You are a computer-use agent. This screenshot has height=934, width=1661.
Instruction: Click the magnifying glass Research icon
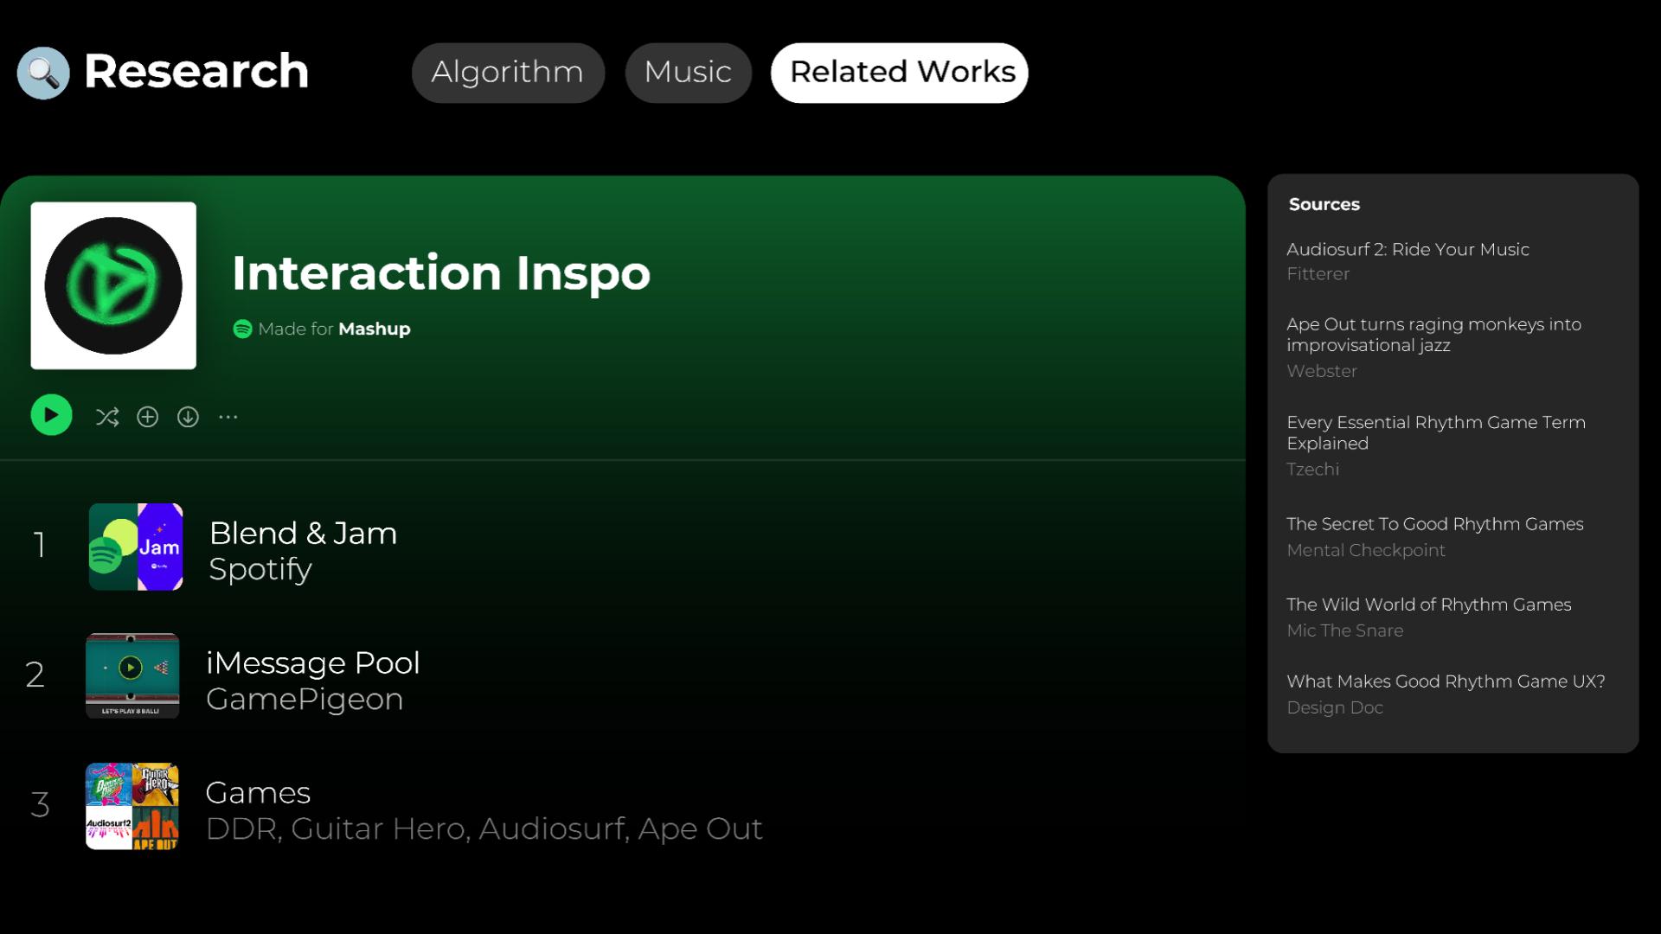pyautogui.click(x=43, y=73)
